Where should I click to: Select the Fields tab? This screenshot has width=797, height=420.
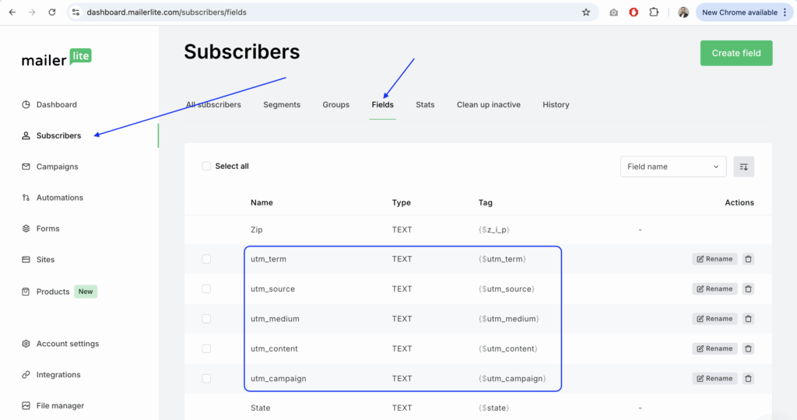(383, 105)
